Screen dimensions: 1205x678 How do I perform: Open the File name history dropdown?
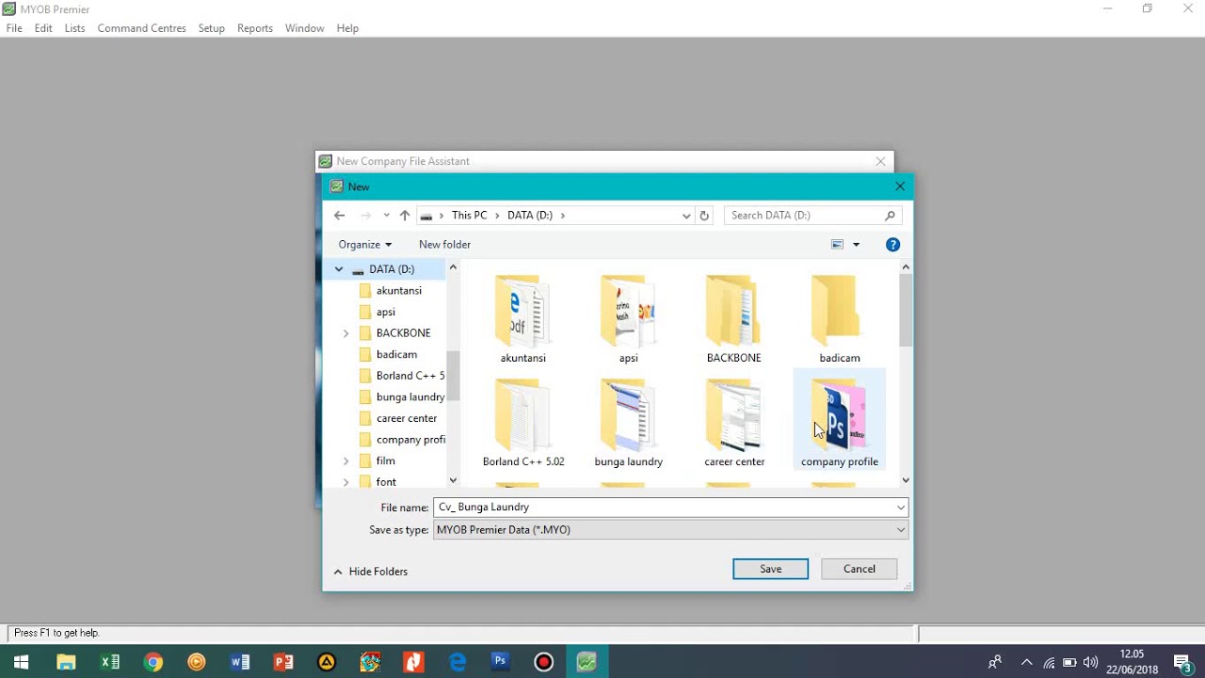coord(901,508)
